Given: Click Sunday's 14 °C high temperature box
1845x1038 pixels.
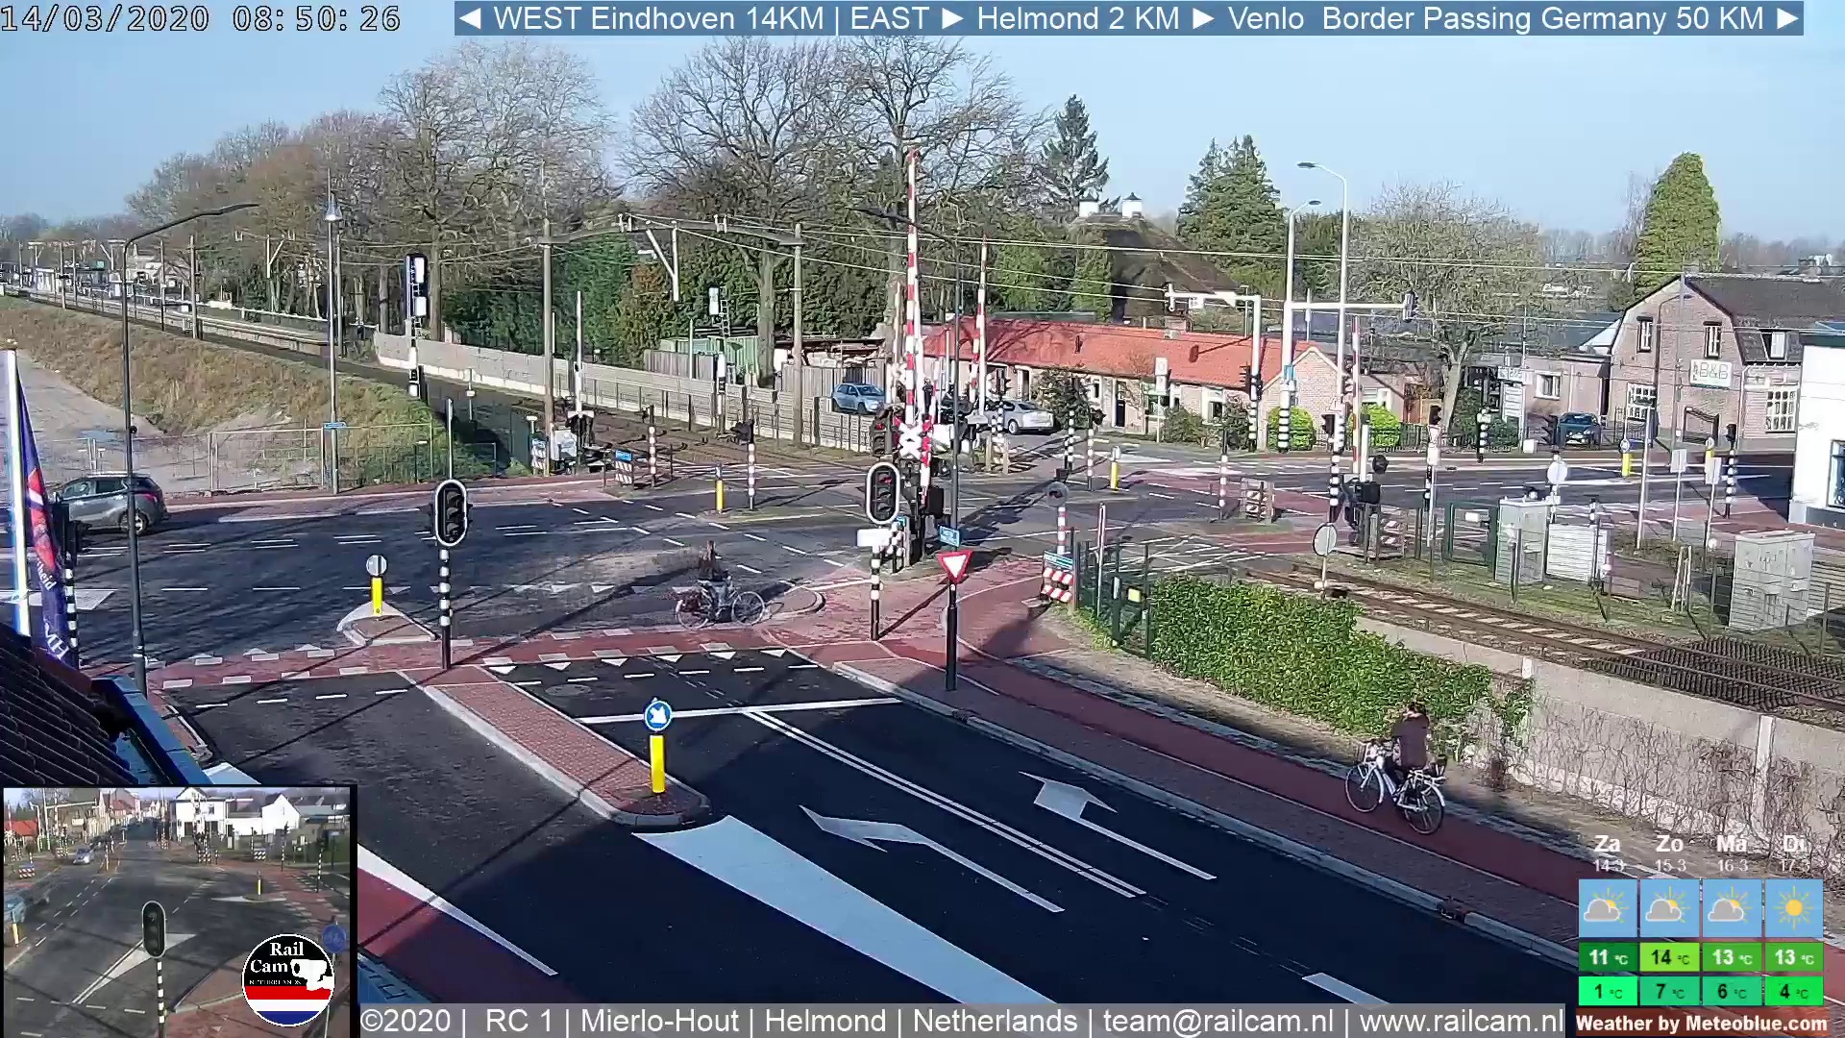Looking at the screenshot, I should pyautogui.click(x=1669, y=957).
